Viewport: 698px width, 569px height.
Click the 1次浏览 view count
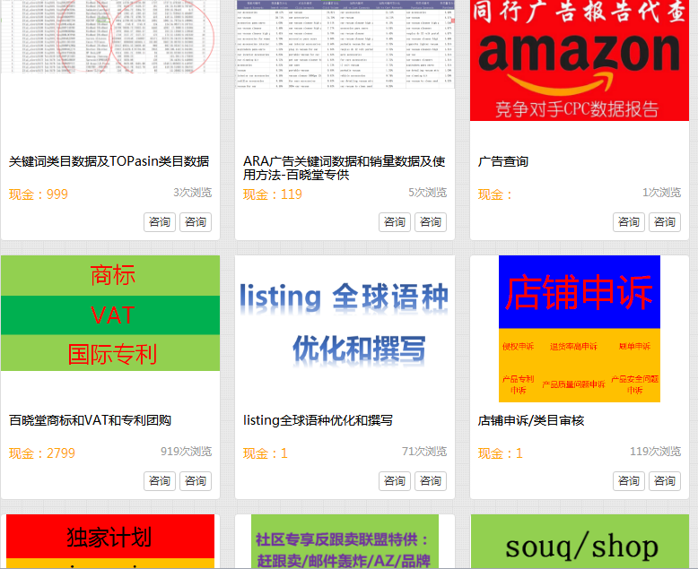click(661, 193)
